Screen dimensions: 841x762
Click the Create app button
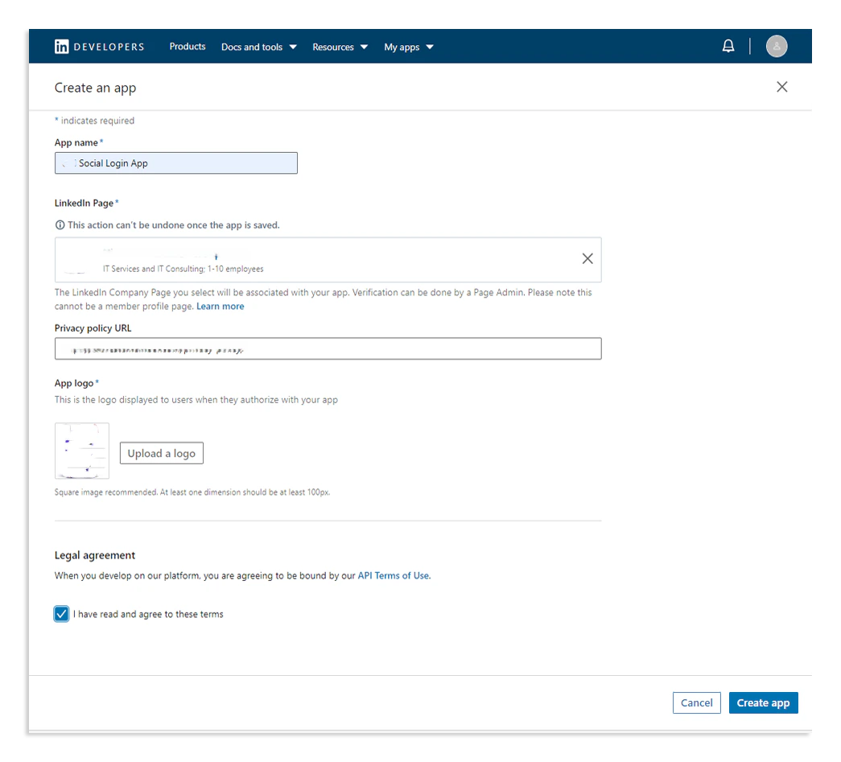(x=763, y=702)
